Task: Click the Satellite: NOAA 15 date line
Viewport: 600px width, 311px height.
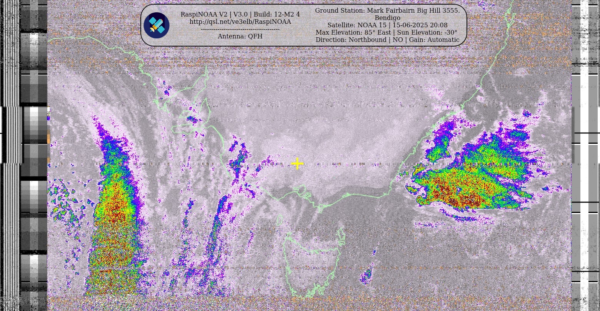Action: pyautogui.click(x=387, y=25)
